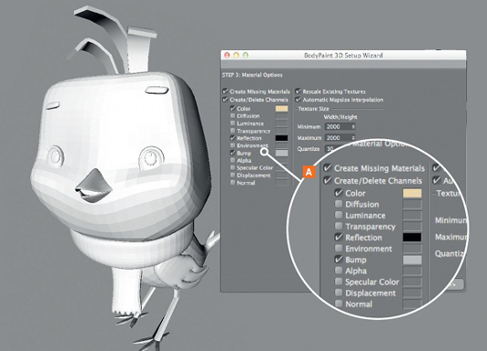Open beige Color swatch in the small unmagnified list
Image resolution: width=487 pixels, height=351 pixels.
pyautogui.click(x=281, y=108)
